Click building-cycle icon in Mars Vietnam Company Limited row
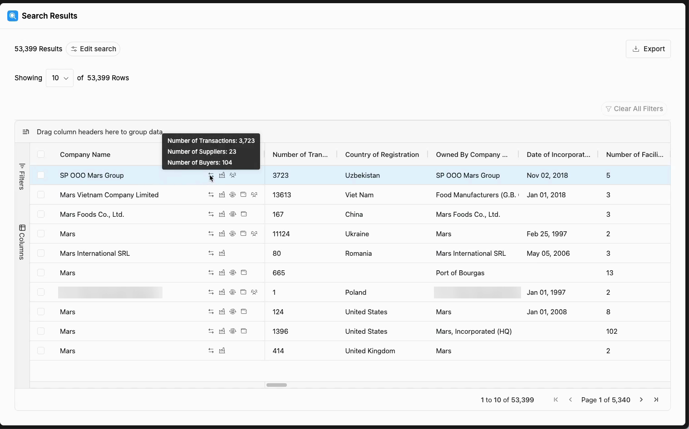The height and width of the screenshot is (429, 689). (x=233, y=195)
